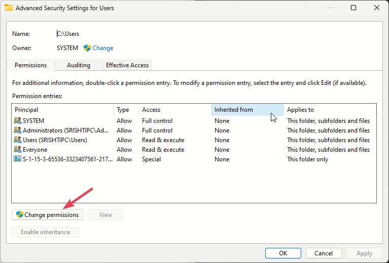Click the shield icon on Change permissions
This screenshot has width=389, height=263.
(x=20, y=215)
